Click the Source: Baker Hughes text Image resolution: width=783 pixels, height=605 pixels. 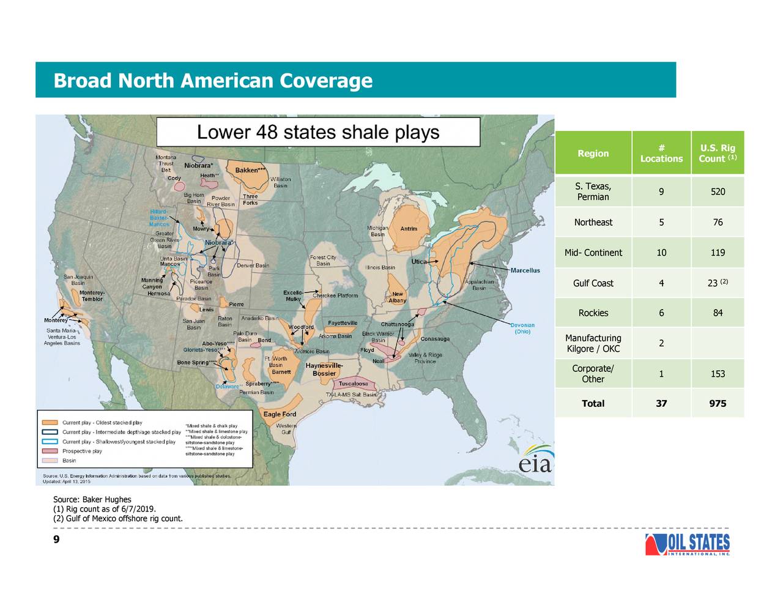coord(92,499)
